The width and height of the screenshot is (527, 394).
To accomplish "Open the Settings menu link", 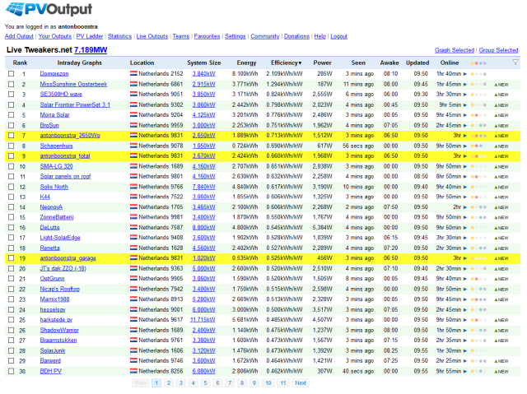I will coord(236,36).
